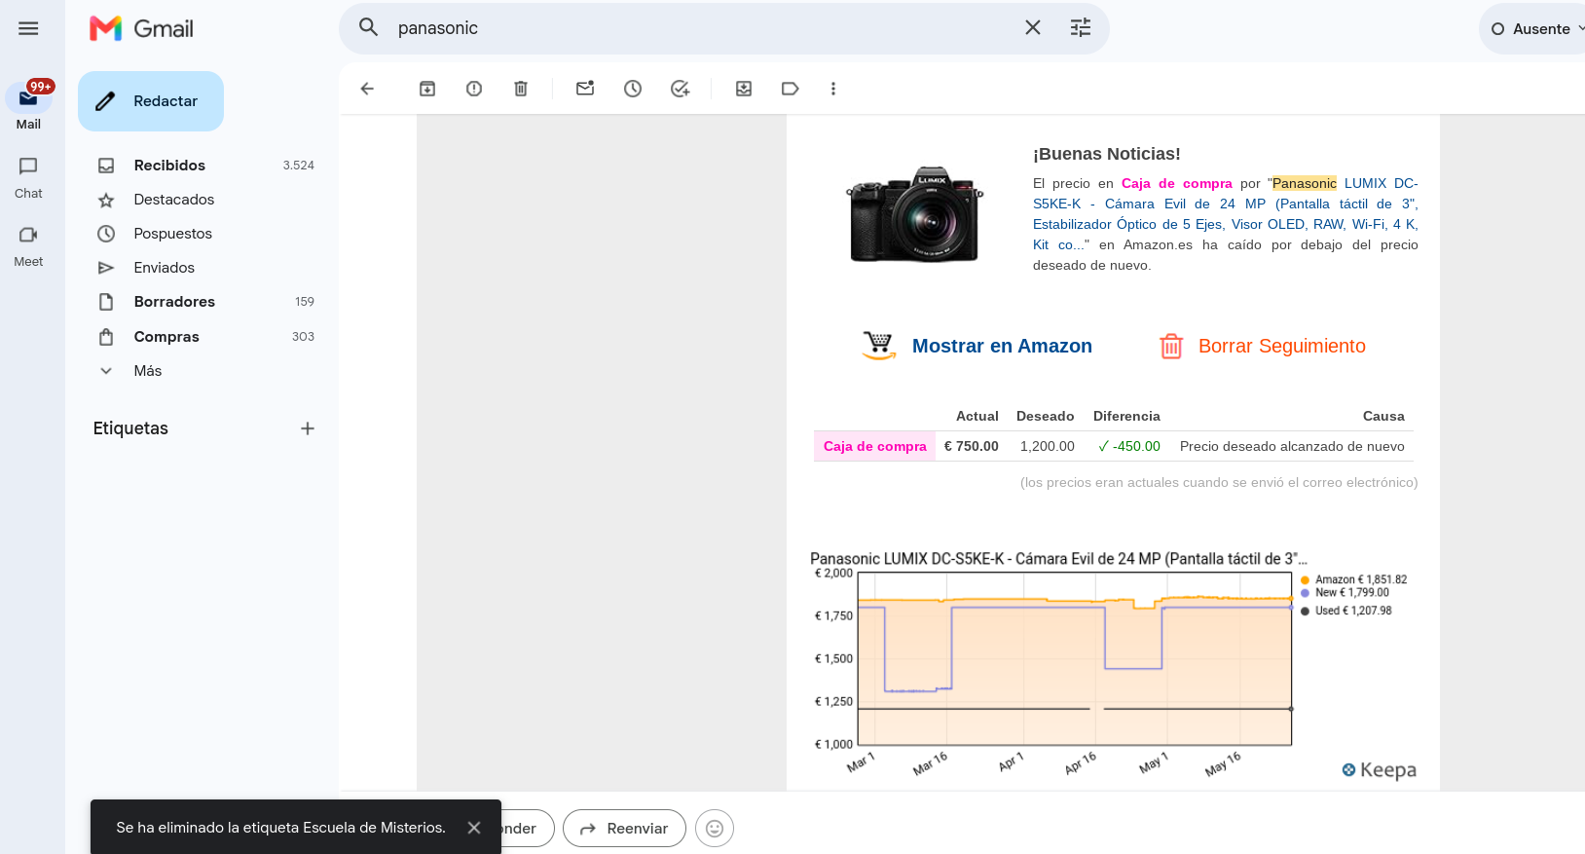Open the Panasonic LUMIX product link
The height and width of the screenshot is (854, 1585).
click(1226, 214)
